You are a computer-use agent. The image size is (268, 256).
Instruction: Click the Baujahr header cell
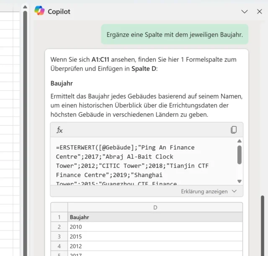(x=79, y=217)
